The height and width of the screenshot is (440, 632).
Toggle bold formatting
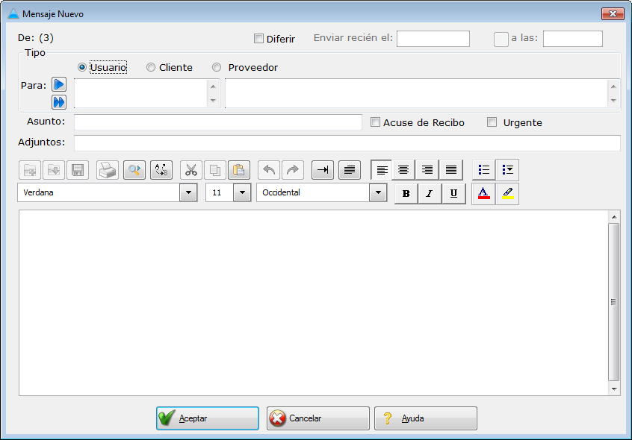point(406,194)
